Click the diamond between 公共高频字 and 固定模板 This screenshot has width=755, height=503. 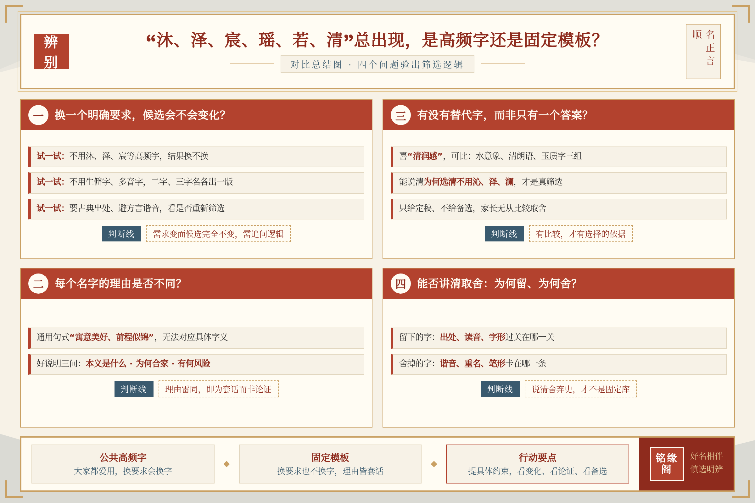coord(226,464)
